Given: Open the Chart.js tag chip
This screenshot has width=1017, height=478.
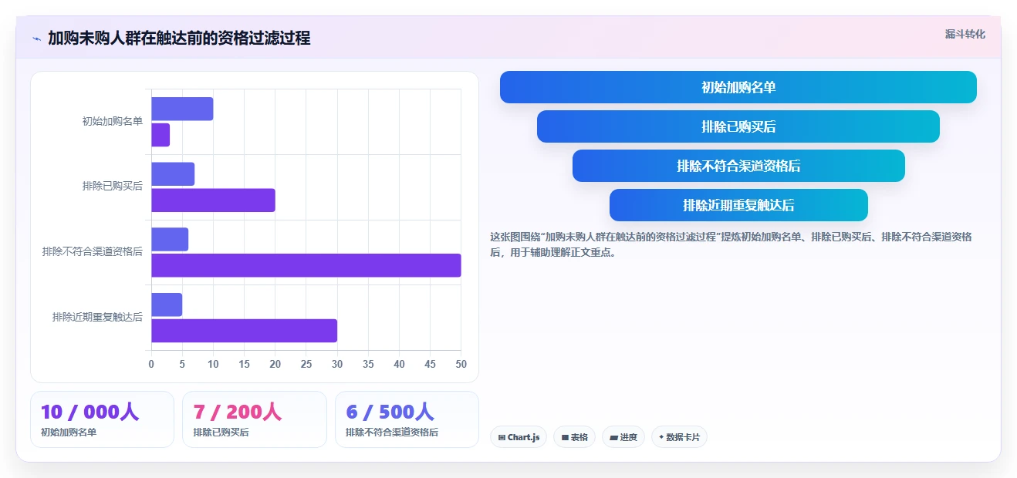Looking at the screenshot, I should (519, 437).
